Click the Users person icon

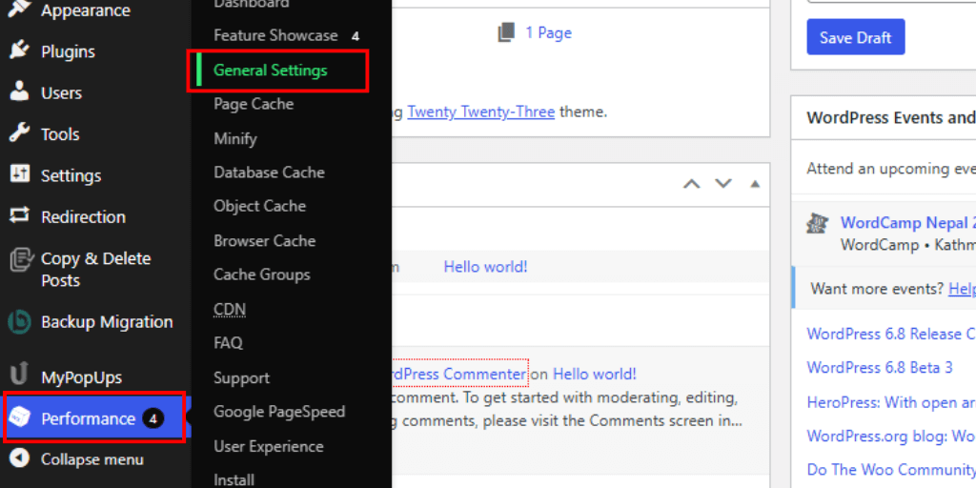pyautogui.click(x=19, y=92)
